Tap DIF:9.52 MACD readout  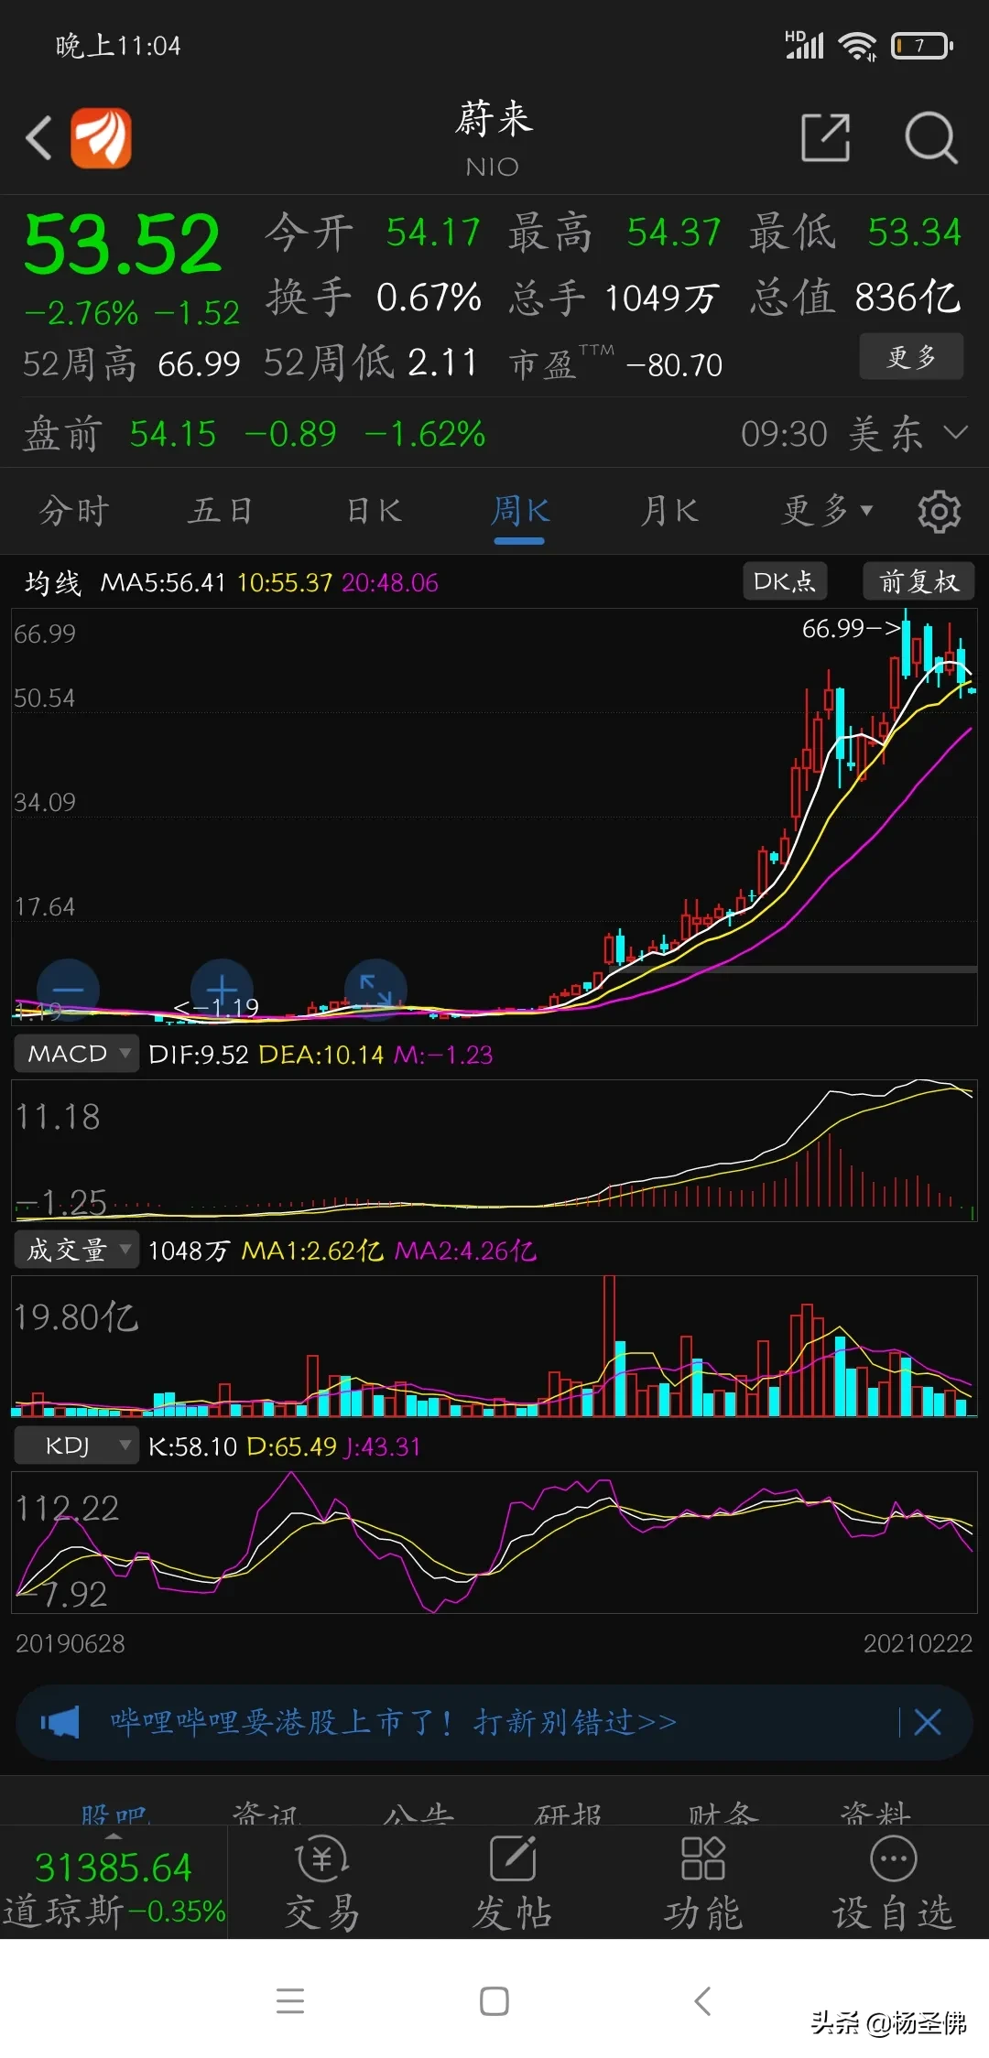tap(199, 1055)
